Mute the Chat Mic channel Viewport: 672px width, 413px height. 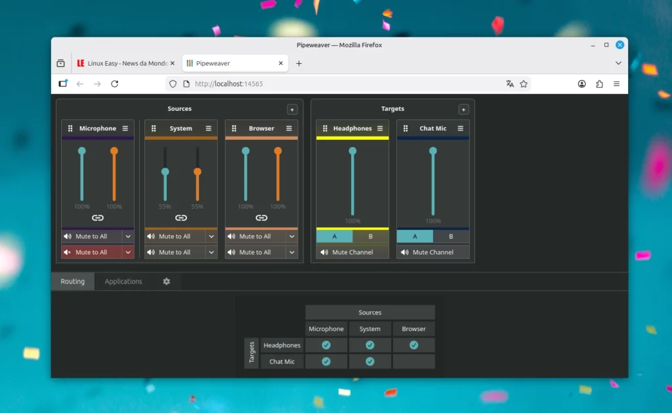[x=432, y=251]
